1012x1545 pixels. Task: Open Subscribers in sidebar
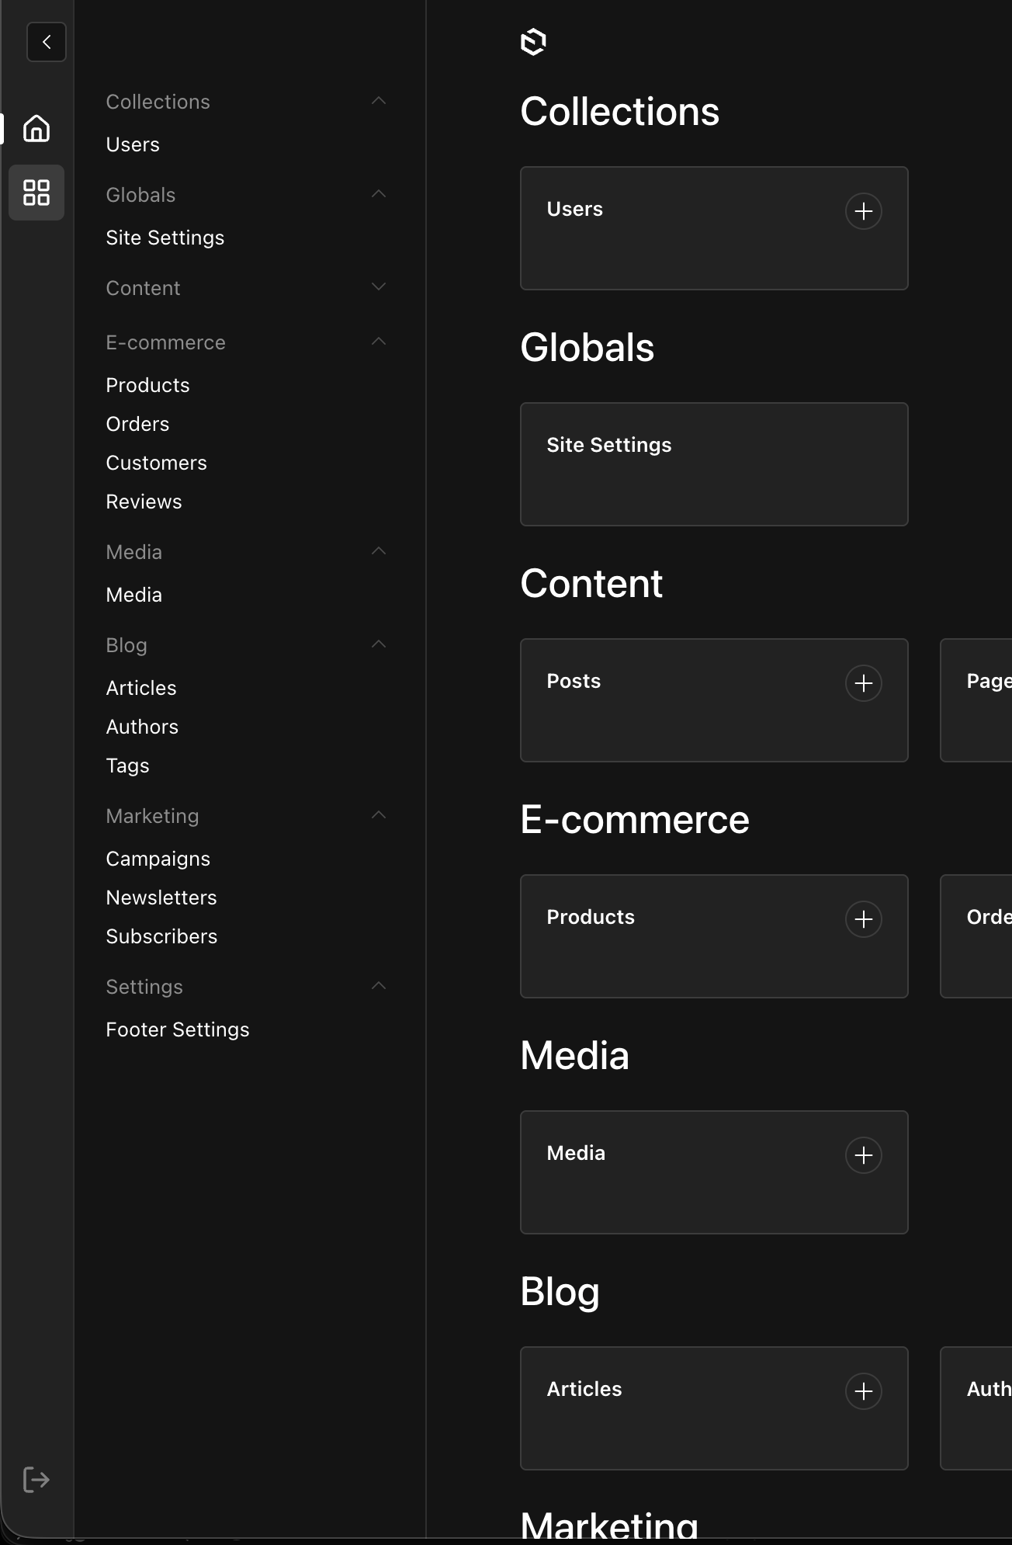(x=161, y=936)
